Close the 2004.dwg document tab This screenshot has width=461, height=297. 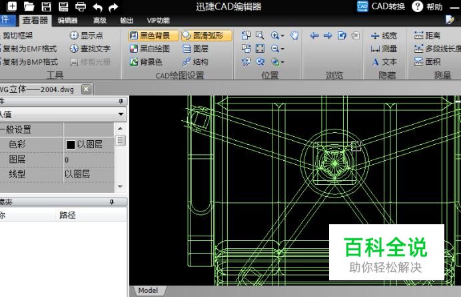coord(86,89)
